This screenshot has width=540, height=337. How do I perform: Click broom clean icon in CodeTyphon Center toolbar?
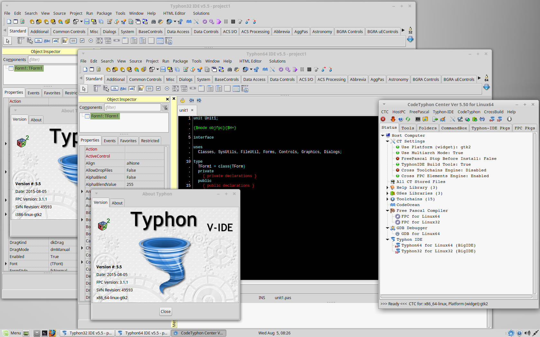click(x=443, y=119)
